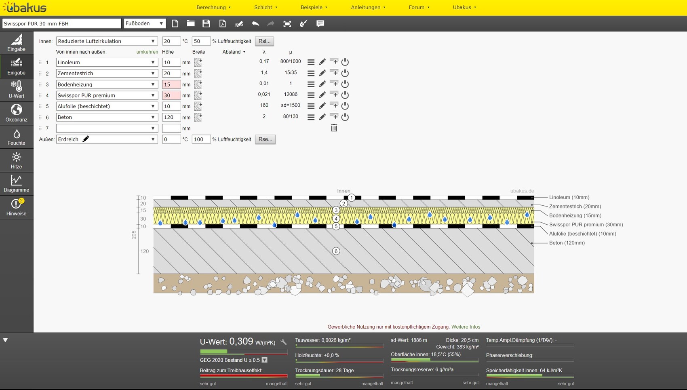The height and width of the screenshot is (390, 687).
Task: Click the save disk icon in toolbar
Action: (206, 23)
